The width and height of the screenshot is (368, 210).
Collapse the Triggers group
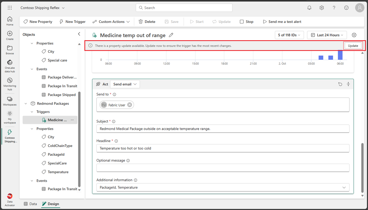point(32,112)
